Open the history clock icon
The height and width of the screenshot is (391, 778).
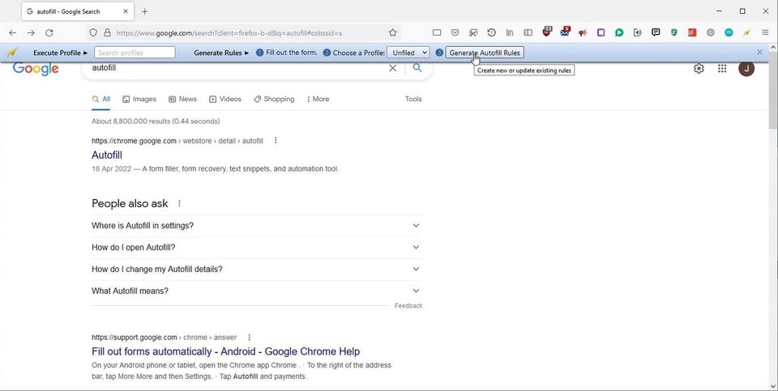pos(491,32)
